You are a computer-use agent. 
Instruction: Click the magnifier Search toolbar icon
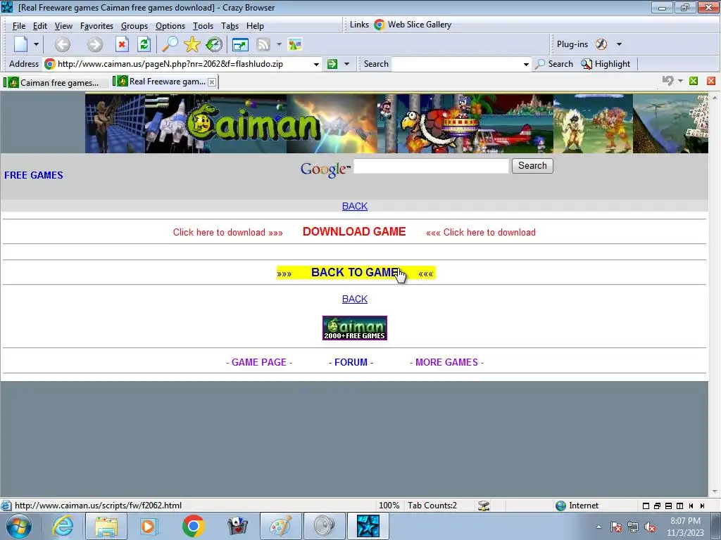(170, 44)
